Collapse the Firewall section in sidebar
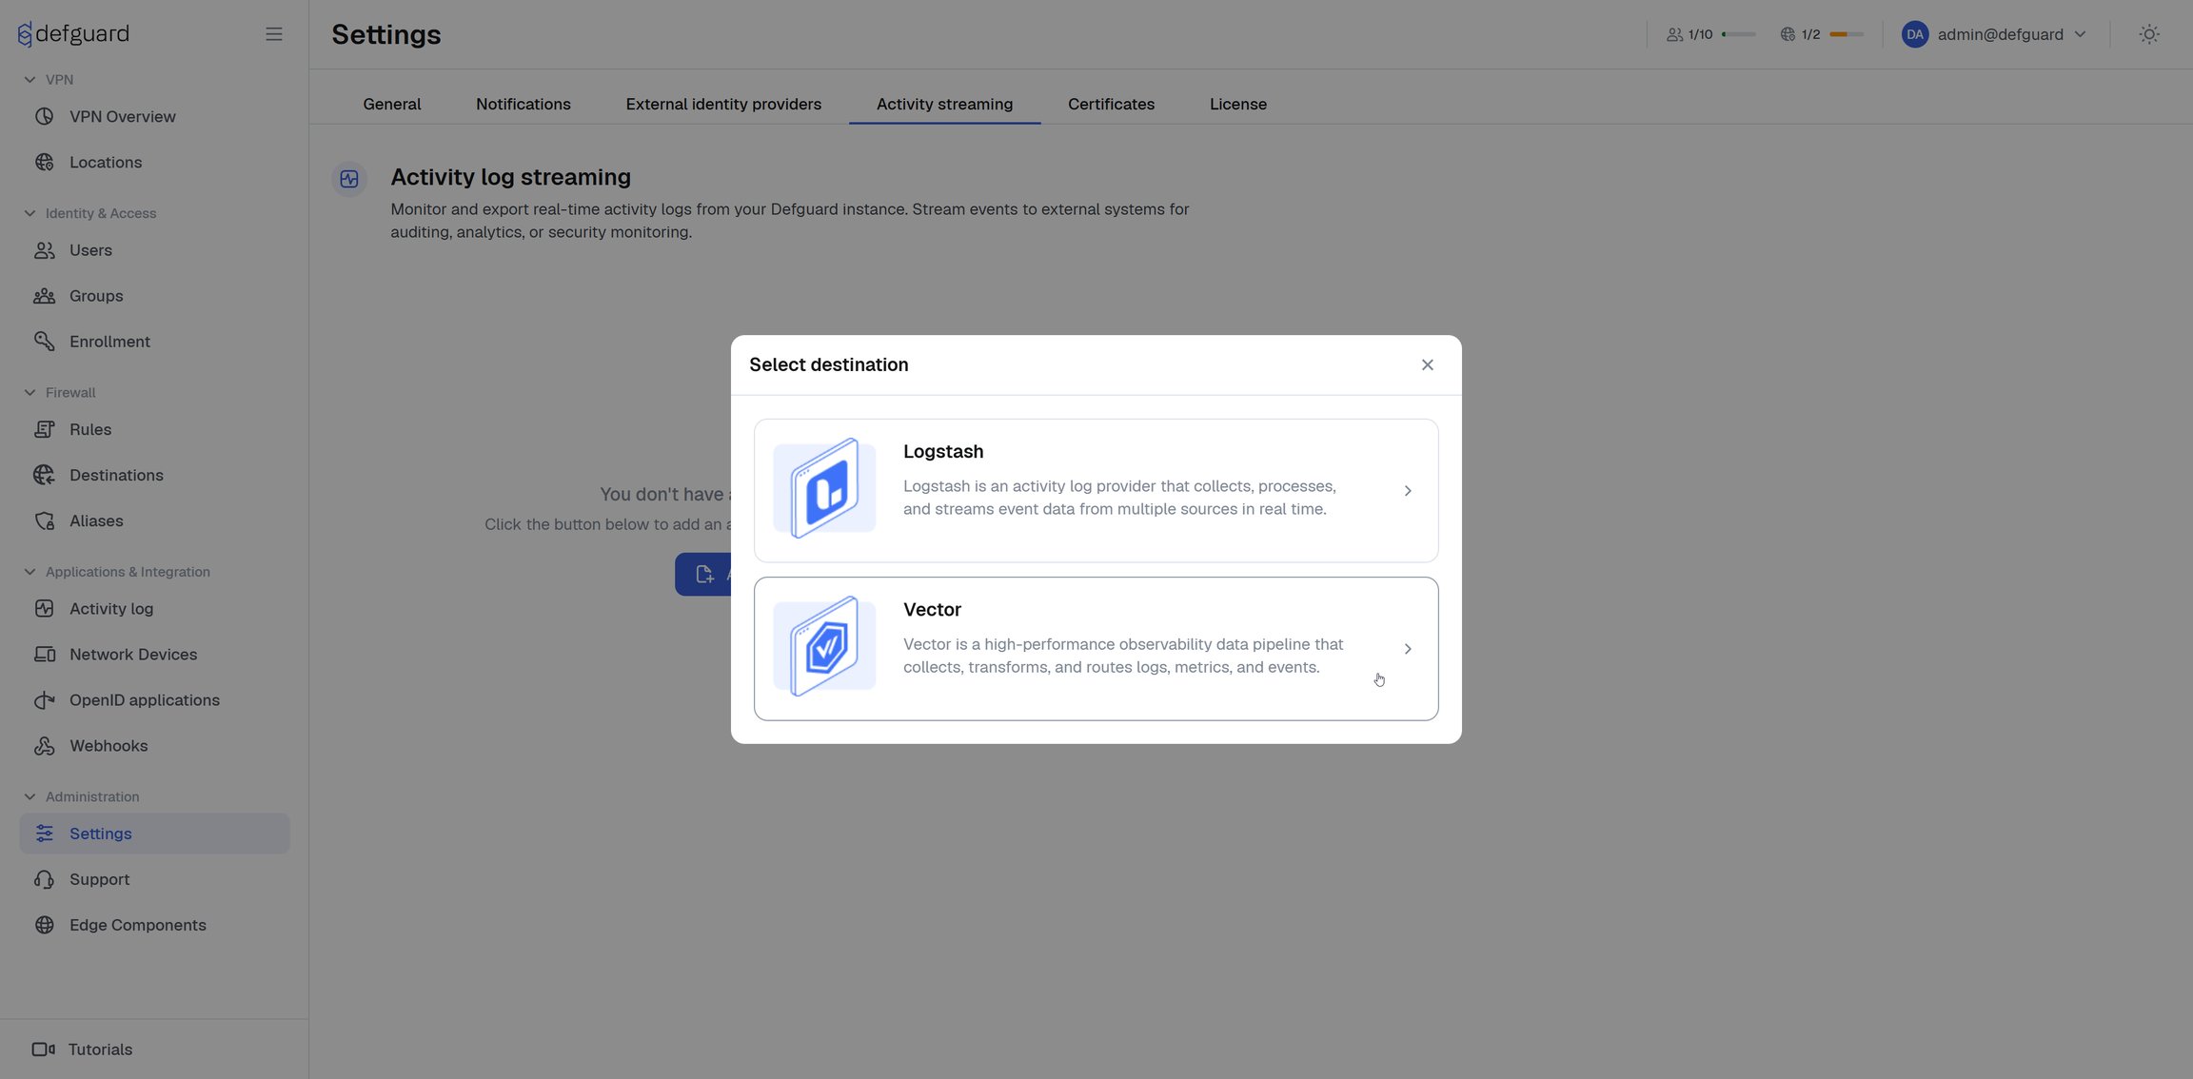Viewport: 2193px width, 1079px height. coord(30,393)
